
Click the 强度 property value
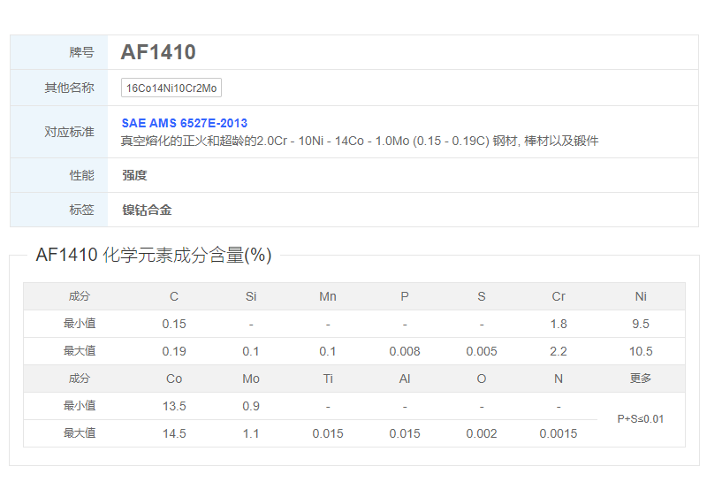tap(134, 175)
